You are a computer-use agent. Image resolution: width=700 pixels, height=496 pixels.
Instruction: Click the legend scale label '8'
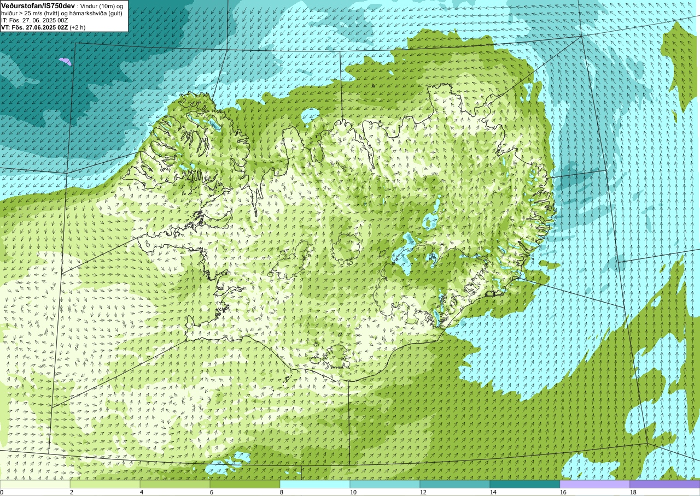click(282, 492)
